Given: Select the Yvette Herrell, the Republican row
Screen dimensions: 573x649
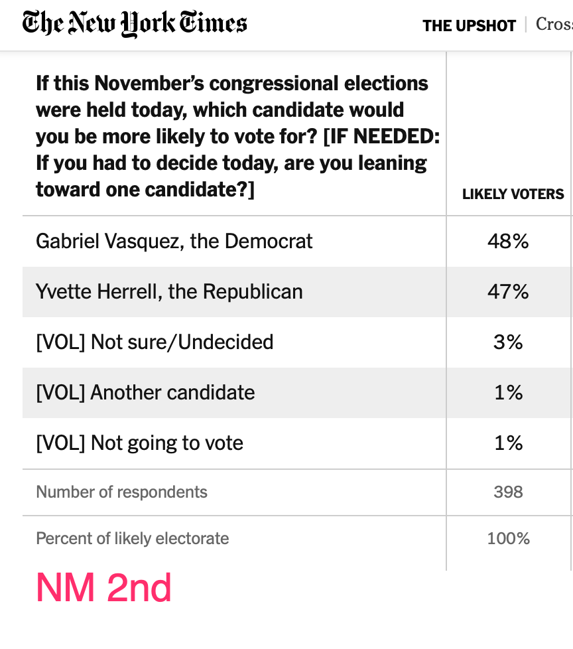Looking at the screenshot, I should 169,291.
